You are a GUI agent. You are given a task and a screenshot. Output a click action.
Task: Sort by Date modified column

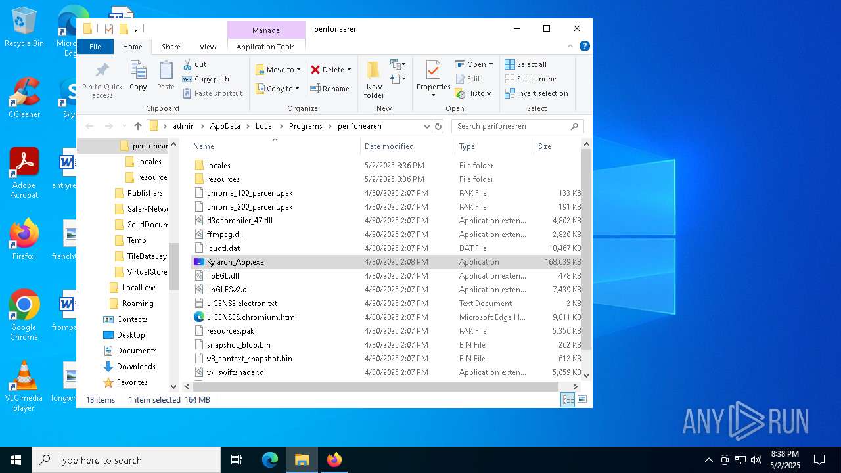[407, 146]
